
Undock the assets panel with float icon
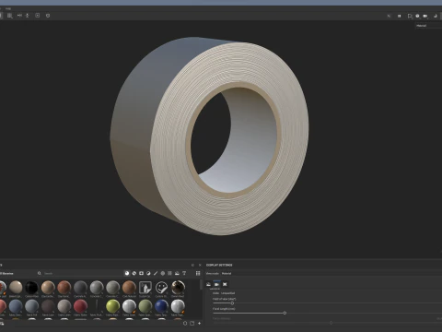pyautogui.click(x=192, y=265)
